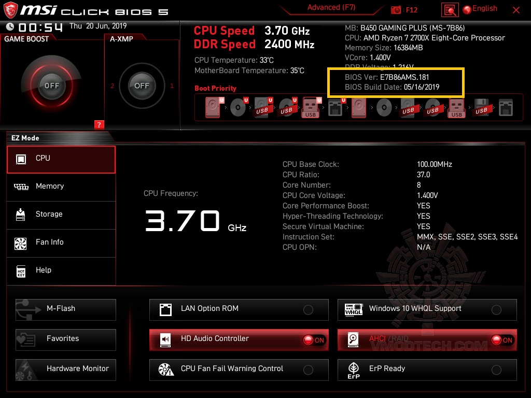This screenshot has width=531, height=398.
Task: Open the Fan Info tab
Action: click(x=61, y=243)
